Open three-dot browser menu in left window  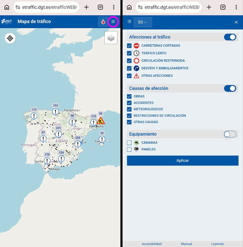click(113, 7)
